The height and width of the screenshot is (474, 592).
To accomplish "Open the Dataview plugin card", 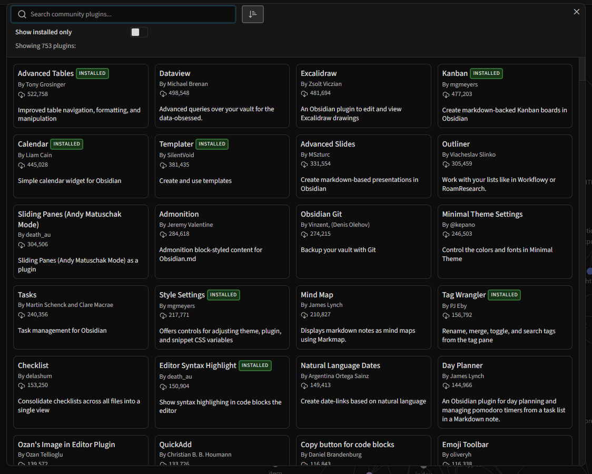I will [222, 96].
